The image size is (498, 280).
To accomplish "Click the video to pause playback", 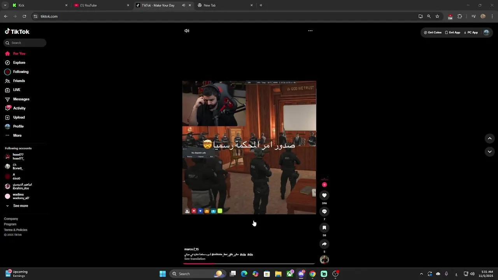I will 249,148.
